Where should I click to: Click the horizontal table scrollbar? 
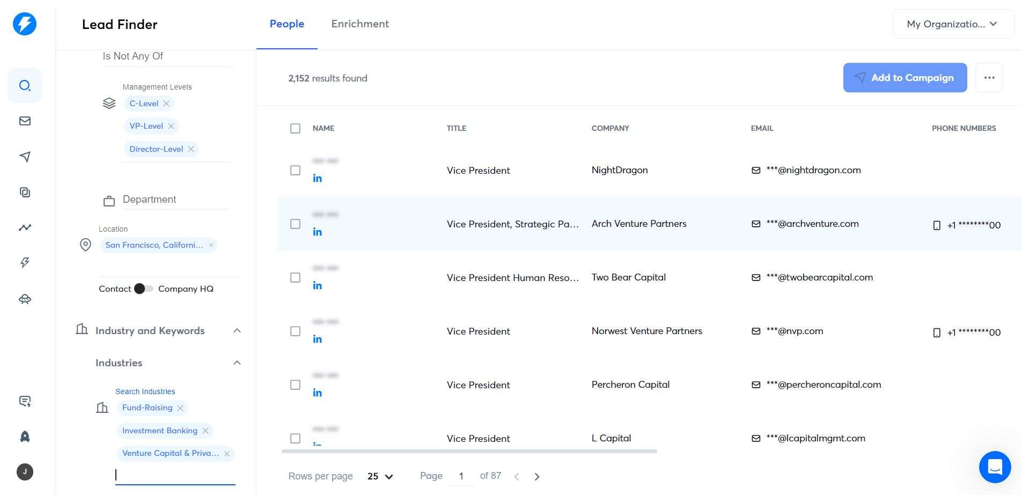pyautogui.click(x=469, y=452)
